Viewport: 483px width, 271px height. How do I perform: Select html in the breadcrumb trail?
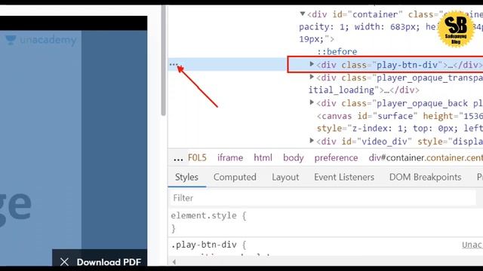pos(263,157)
